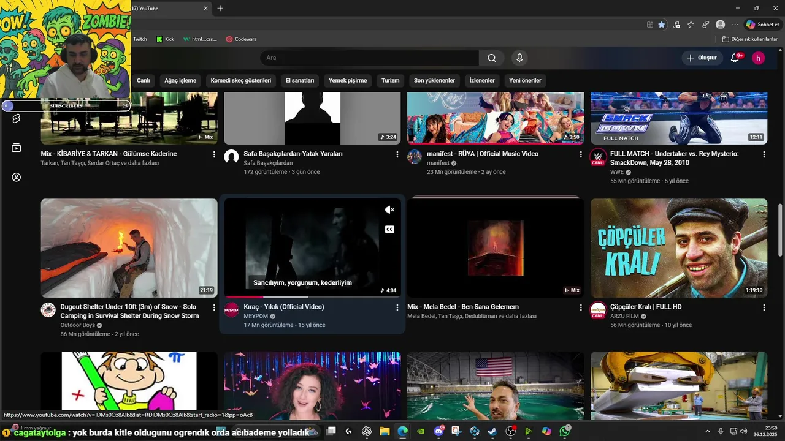The height and width of the screenshot is (441, 785).
Task: Select the Canlı filter chip
Action: 143,80
